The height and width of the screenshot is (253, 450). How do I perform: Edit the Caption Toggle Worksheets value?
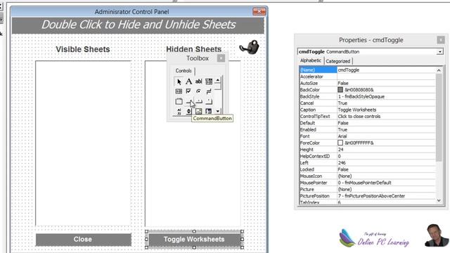(386, 110)
